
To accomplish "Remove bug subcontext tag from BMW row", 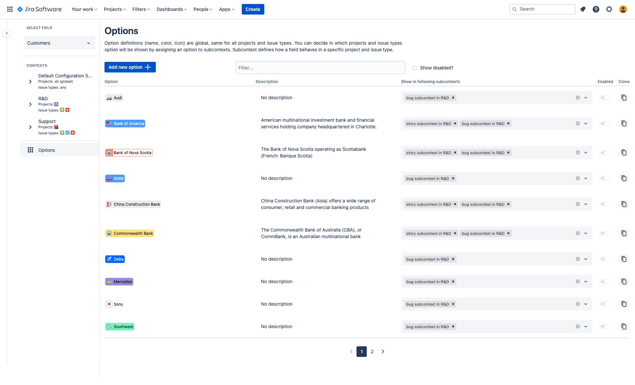I will 453,178.
